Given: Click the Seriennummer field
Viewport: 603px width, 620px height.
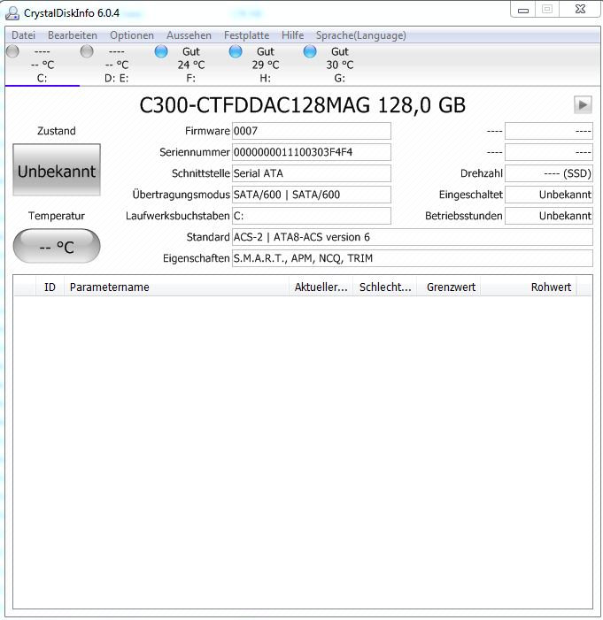Looking at the screenshot, I should [311, 152].
